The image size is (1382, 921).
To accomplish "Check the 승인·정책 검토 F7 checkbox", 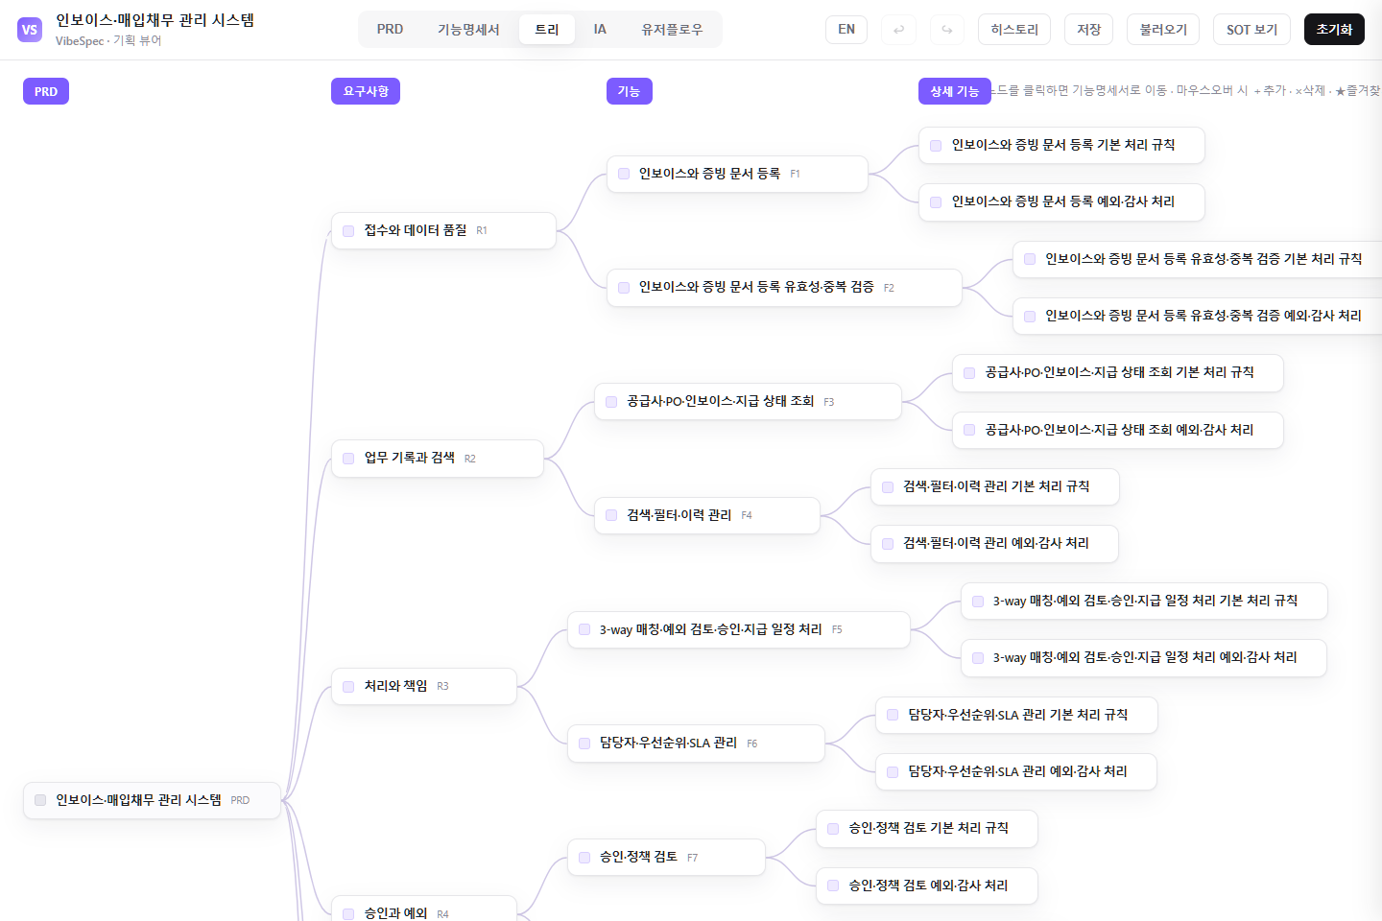I will [584, 858].
